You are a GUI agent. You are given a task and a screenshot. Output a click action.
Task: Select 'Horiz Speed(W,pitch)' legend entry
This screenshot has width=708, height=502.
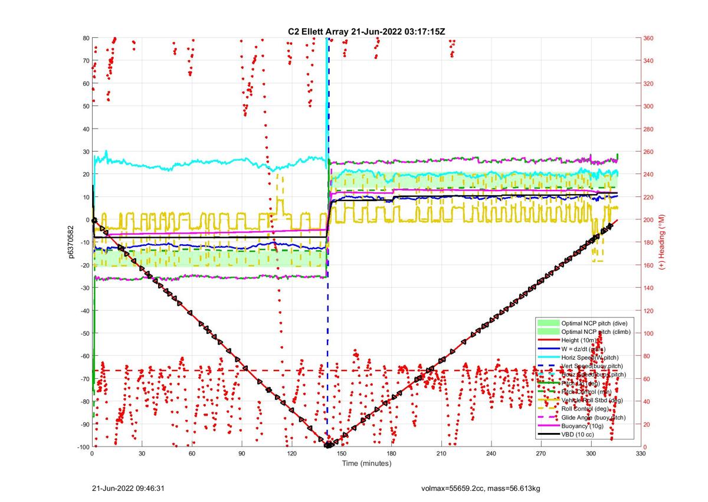pos(590,357)
